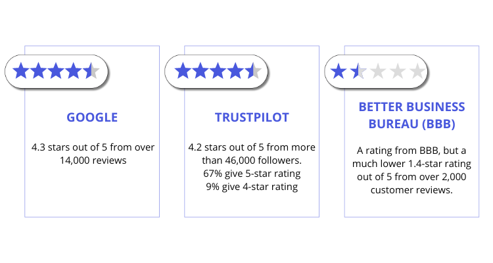Click the BETTER BUSINESS BUREAU (BBB) heading
Viewport: 493px width, 263px height.
411,115
